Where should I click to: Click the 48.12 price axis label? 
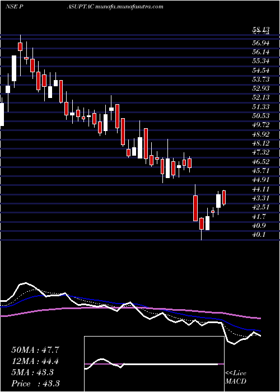(261, 143)
